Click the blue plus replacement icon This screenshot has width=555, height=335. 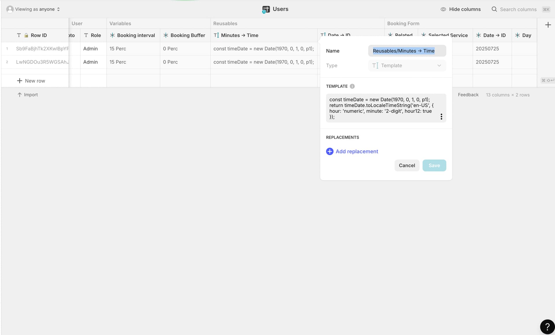tap(330, 151)
